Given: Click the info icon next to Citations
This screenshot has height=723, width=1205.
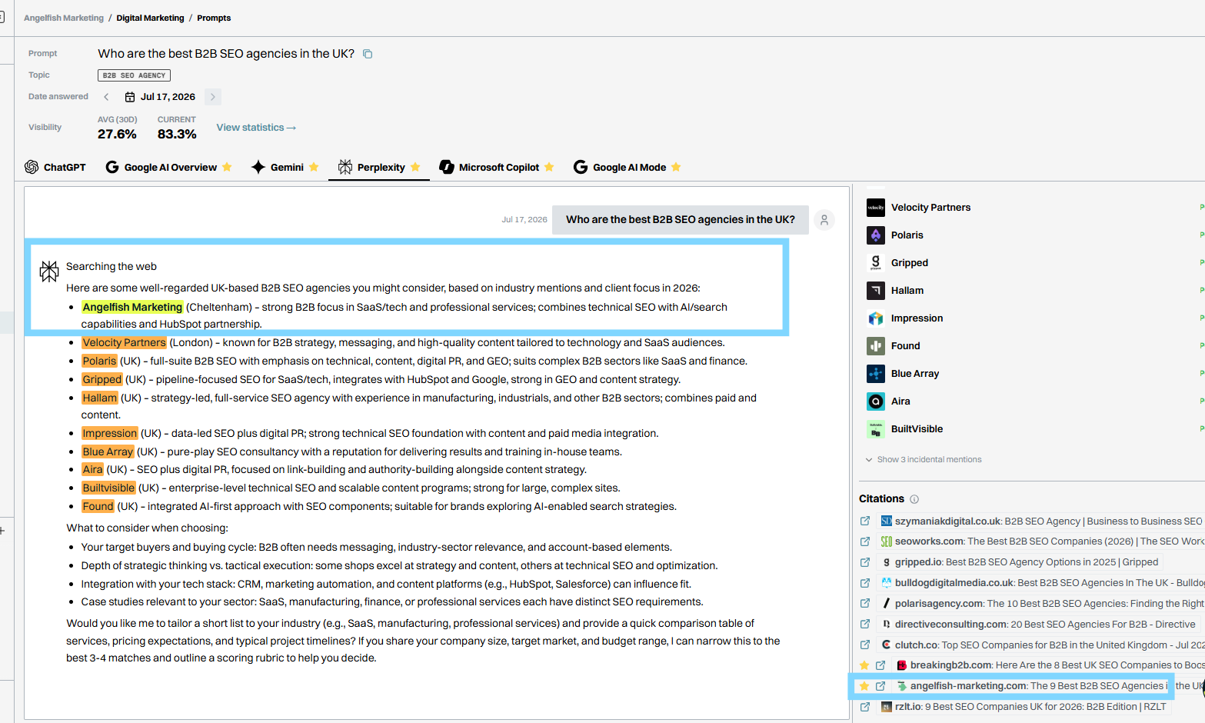Looking at the screenshot, I should tap(914, 499).
